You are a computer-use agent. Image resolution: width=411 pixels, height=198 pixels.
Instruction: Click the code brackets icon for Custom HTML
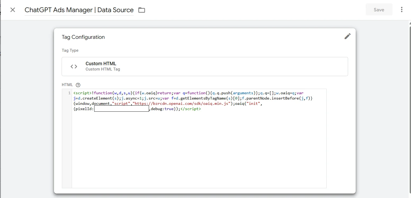tap(74, 67)
